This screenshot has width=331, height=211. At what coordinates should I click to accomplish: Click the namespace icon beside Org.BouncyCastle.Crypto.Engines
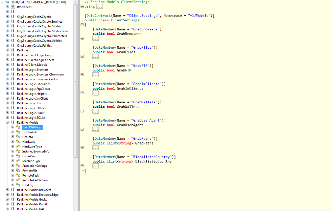13,21
